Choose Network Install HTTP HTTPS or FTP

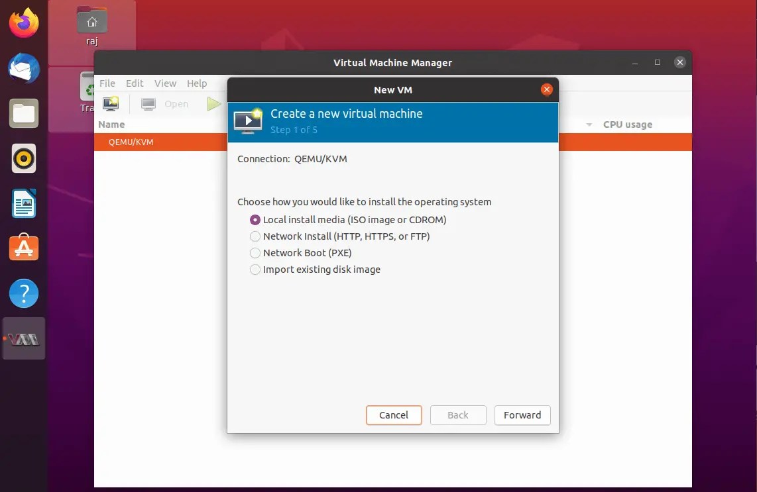255,236
